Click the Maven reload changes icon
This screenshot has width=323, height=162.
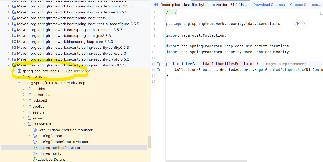click(297, 24)
